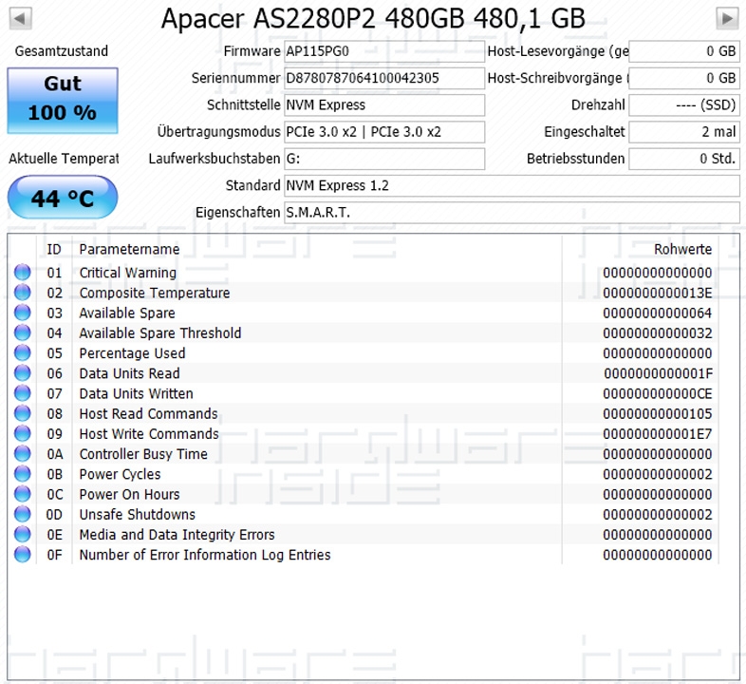Click the Aktuelle Temperatur label
This screenshot has height=684, width=746.
64,159
